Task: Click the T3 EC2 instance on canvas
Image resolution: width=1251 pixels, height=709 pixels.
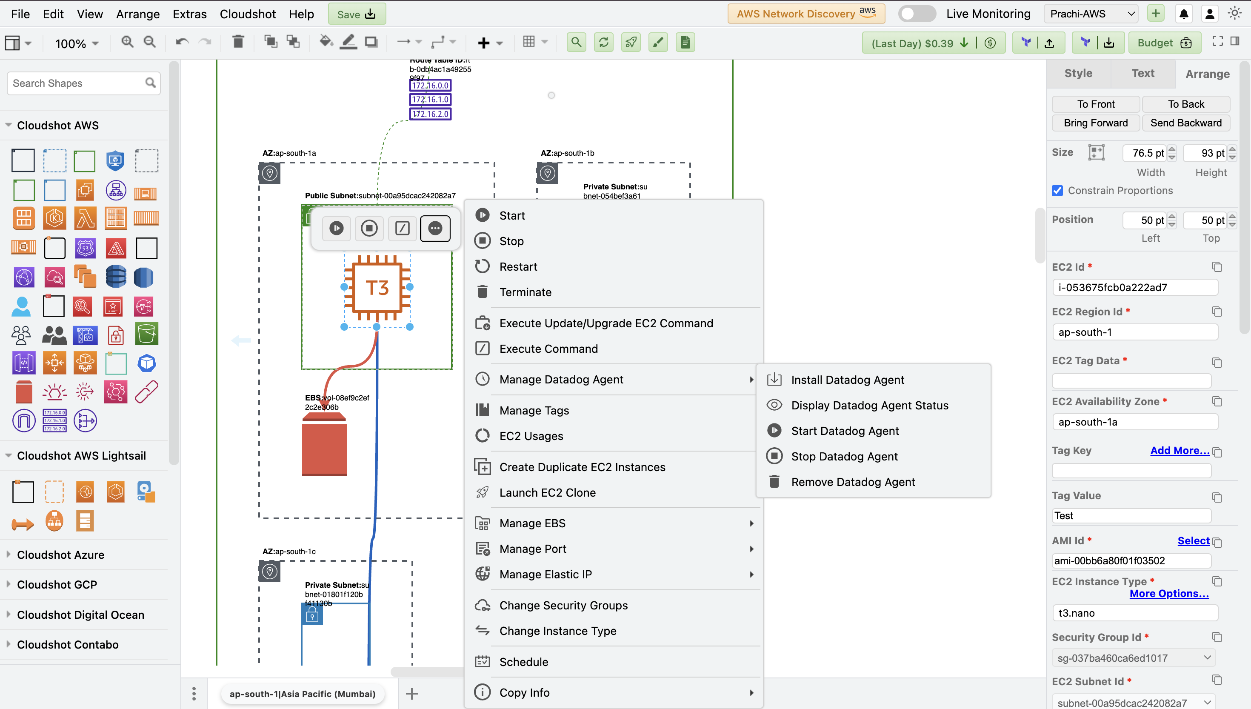Action: pos(377,287)
